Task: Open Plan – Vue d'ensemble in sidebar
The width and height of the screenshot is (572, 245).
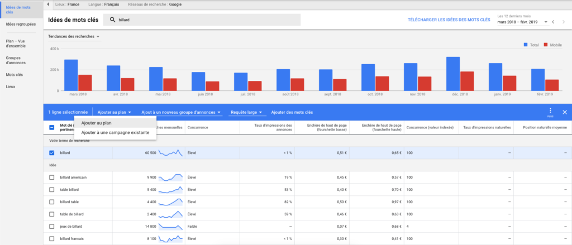Action: pyautogui.click(x=16, y=44)
